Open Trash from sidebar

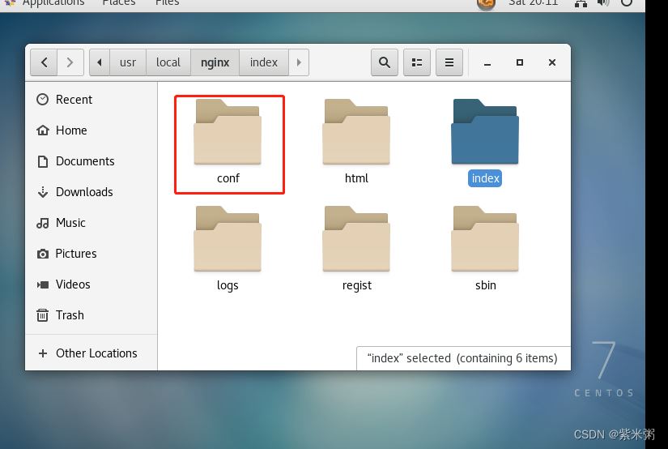tap(70, 315)
